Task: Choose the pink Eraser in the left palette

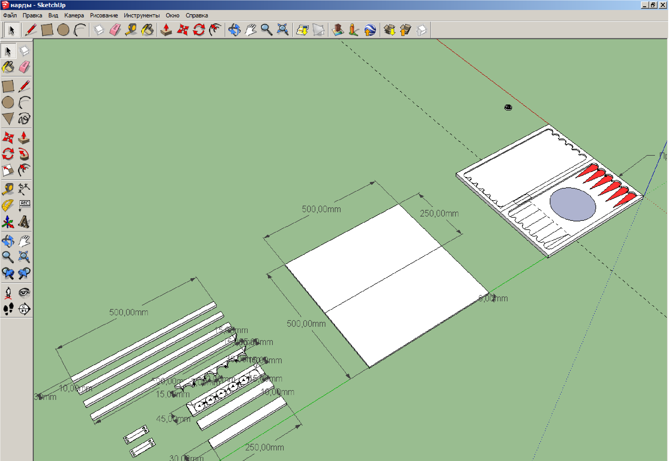Action: [24, 67]
